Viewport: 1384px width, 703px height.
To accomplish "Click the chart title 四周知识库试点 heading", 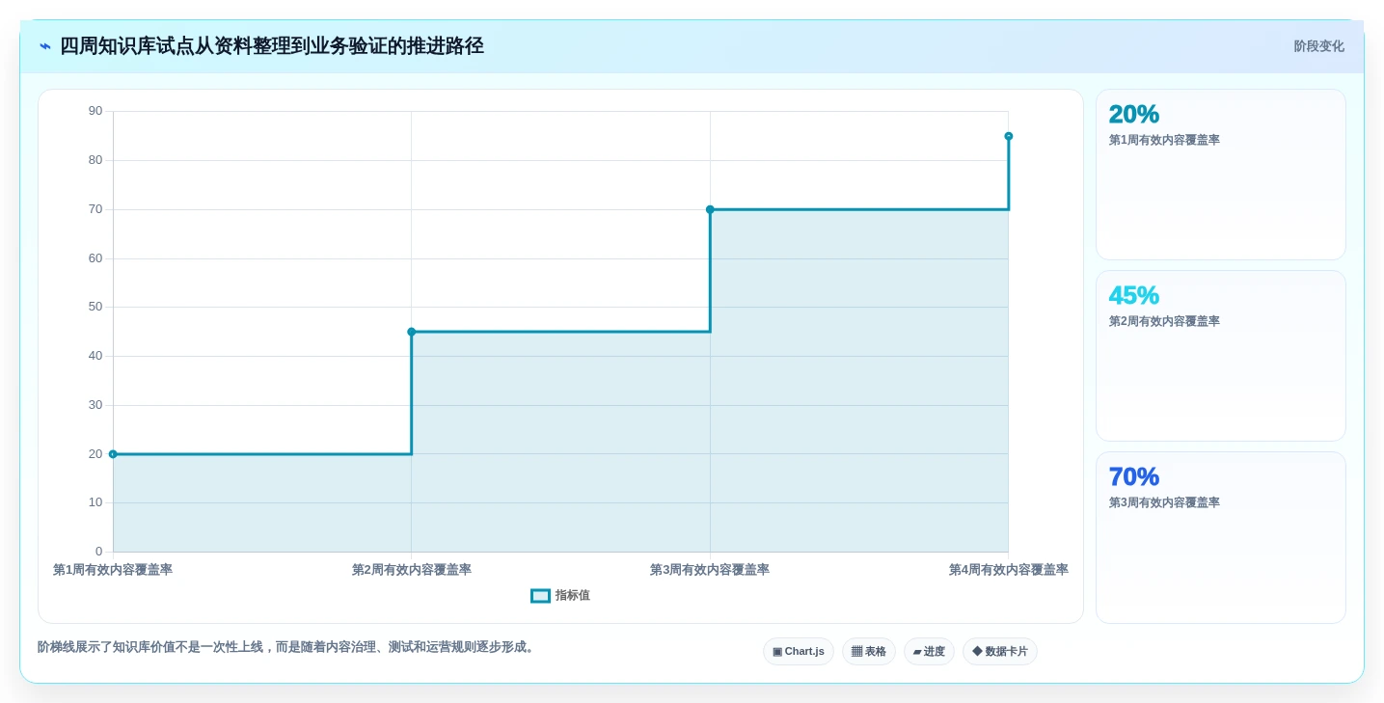I will pyautogui.click(x=272, y=46).
